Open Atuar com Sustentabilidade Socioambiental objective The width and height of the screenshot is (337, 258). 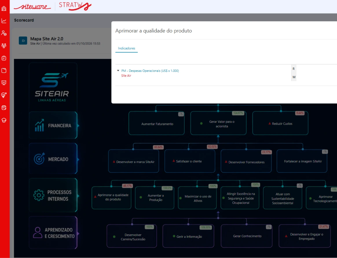pos(283,198)
